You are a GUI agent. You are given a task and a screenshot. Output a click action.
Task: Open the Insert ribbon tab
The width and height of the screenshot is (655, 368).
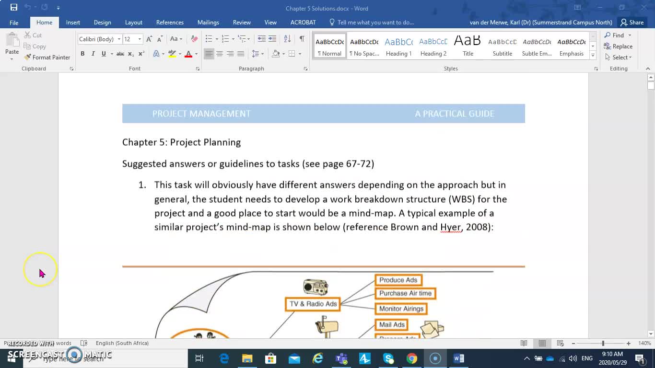pyautogui.click(x=73, y=23)
